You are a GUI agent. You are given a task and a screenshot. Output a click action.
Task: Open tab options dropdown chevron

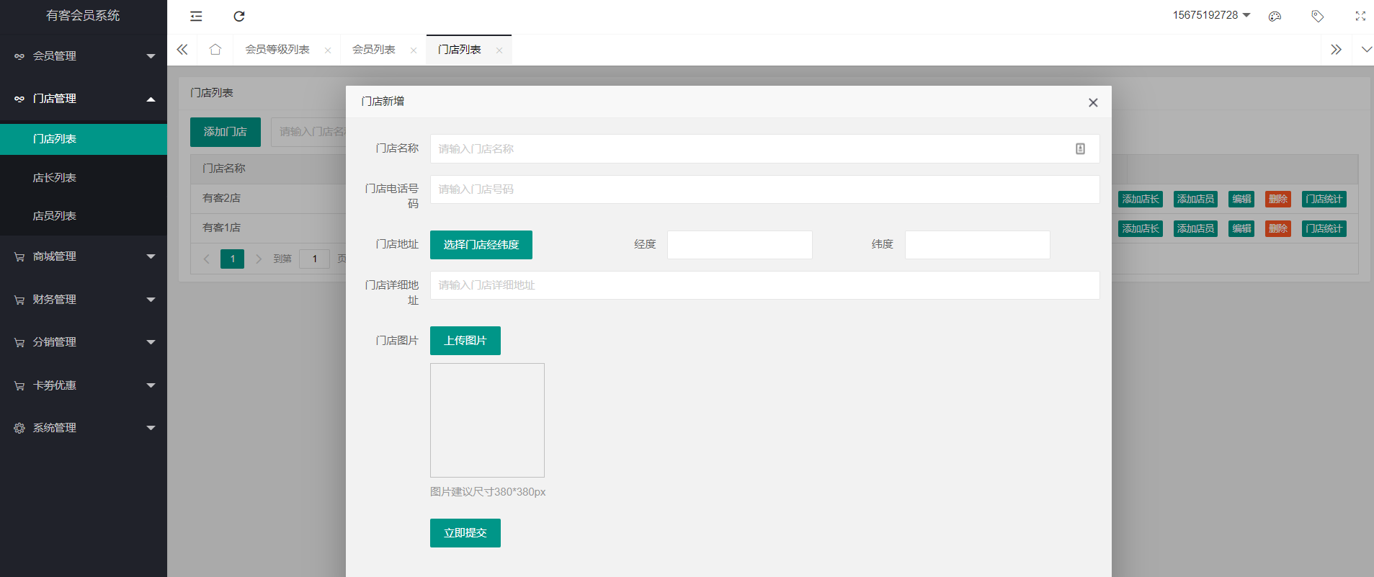tap(1366, 50)
